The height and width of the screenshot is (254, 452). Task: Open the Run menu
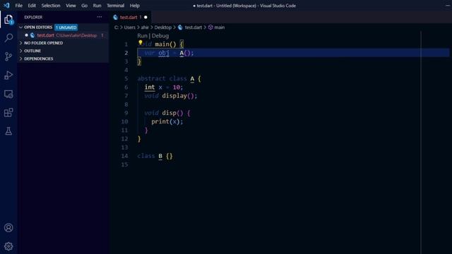97,6
